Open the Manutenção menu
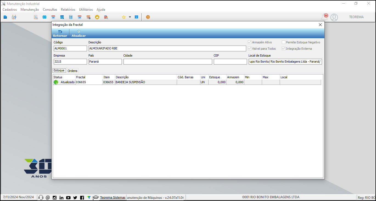Image resolution: width=376 pixels, height=201 pixels. (x=30, y=10)
